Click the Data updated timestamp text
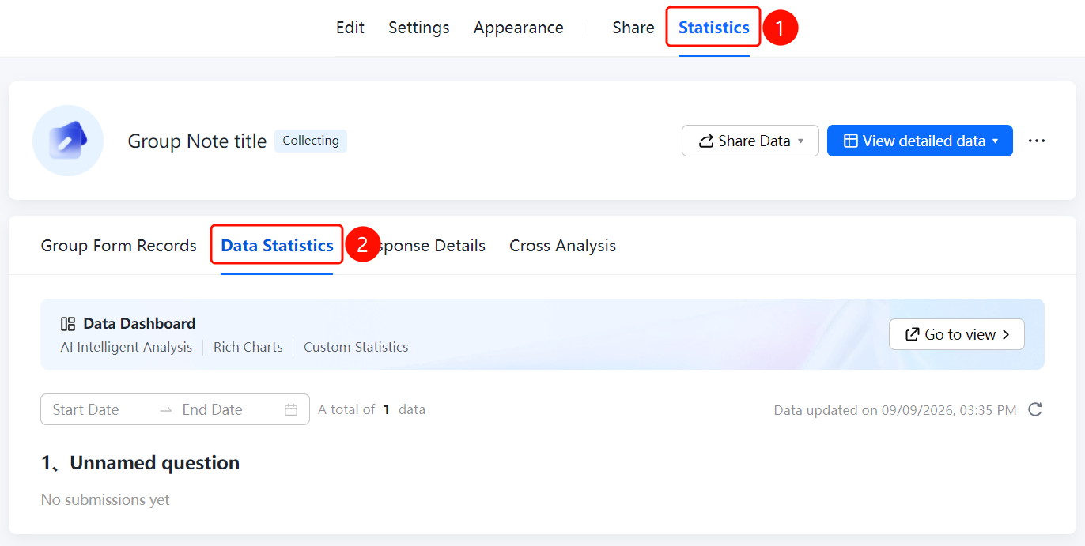 tap(895, 410)
